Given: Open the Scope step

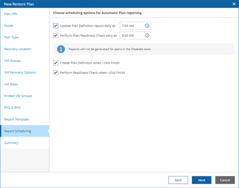Looking at the screenshot, I should 9,26.
